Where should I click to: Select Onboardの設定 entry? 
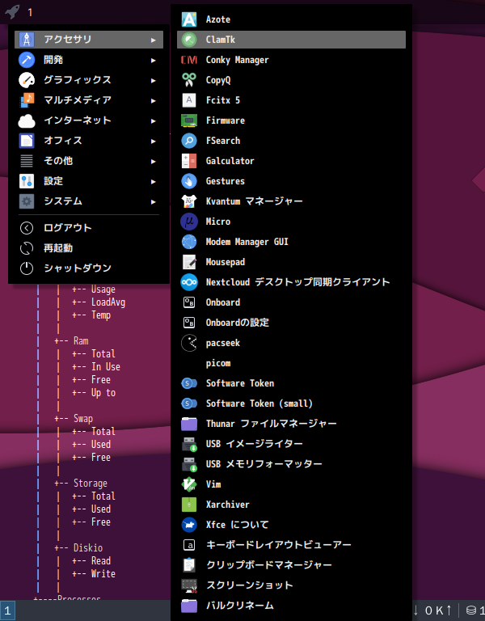click(291, 323)
